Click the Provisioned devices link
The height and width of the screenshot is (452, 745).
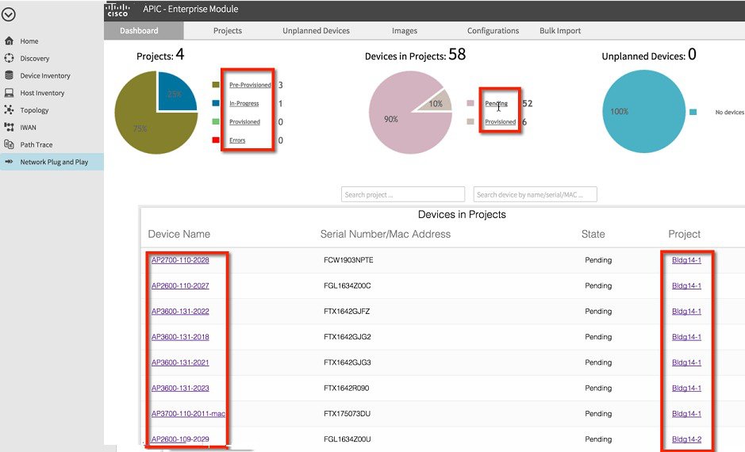pyautogui.click(x=501, y=122)
